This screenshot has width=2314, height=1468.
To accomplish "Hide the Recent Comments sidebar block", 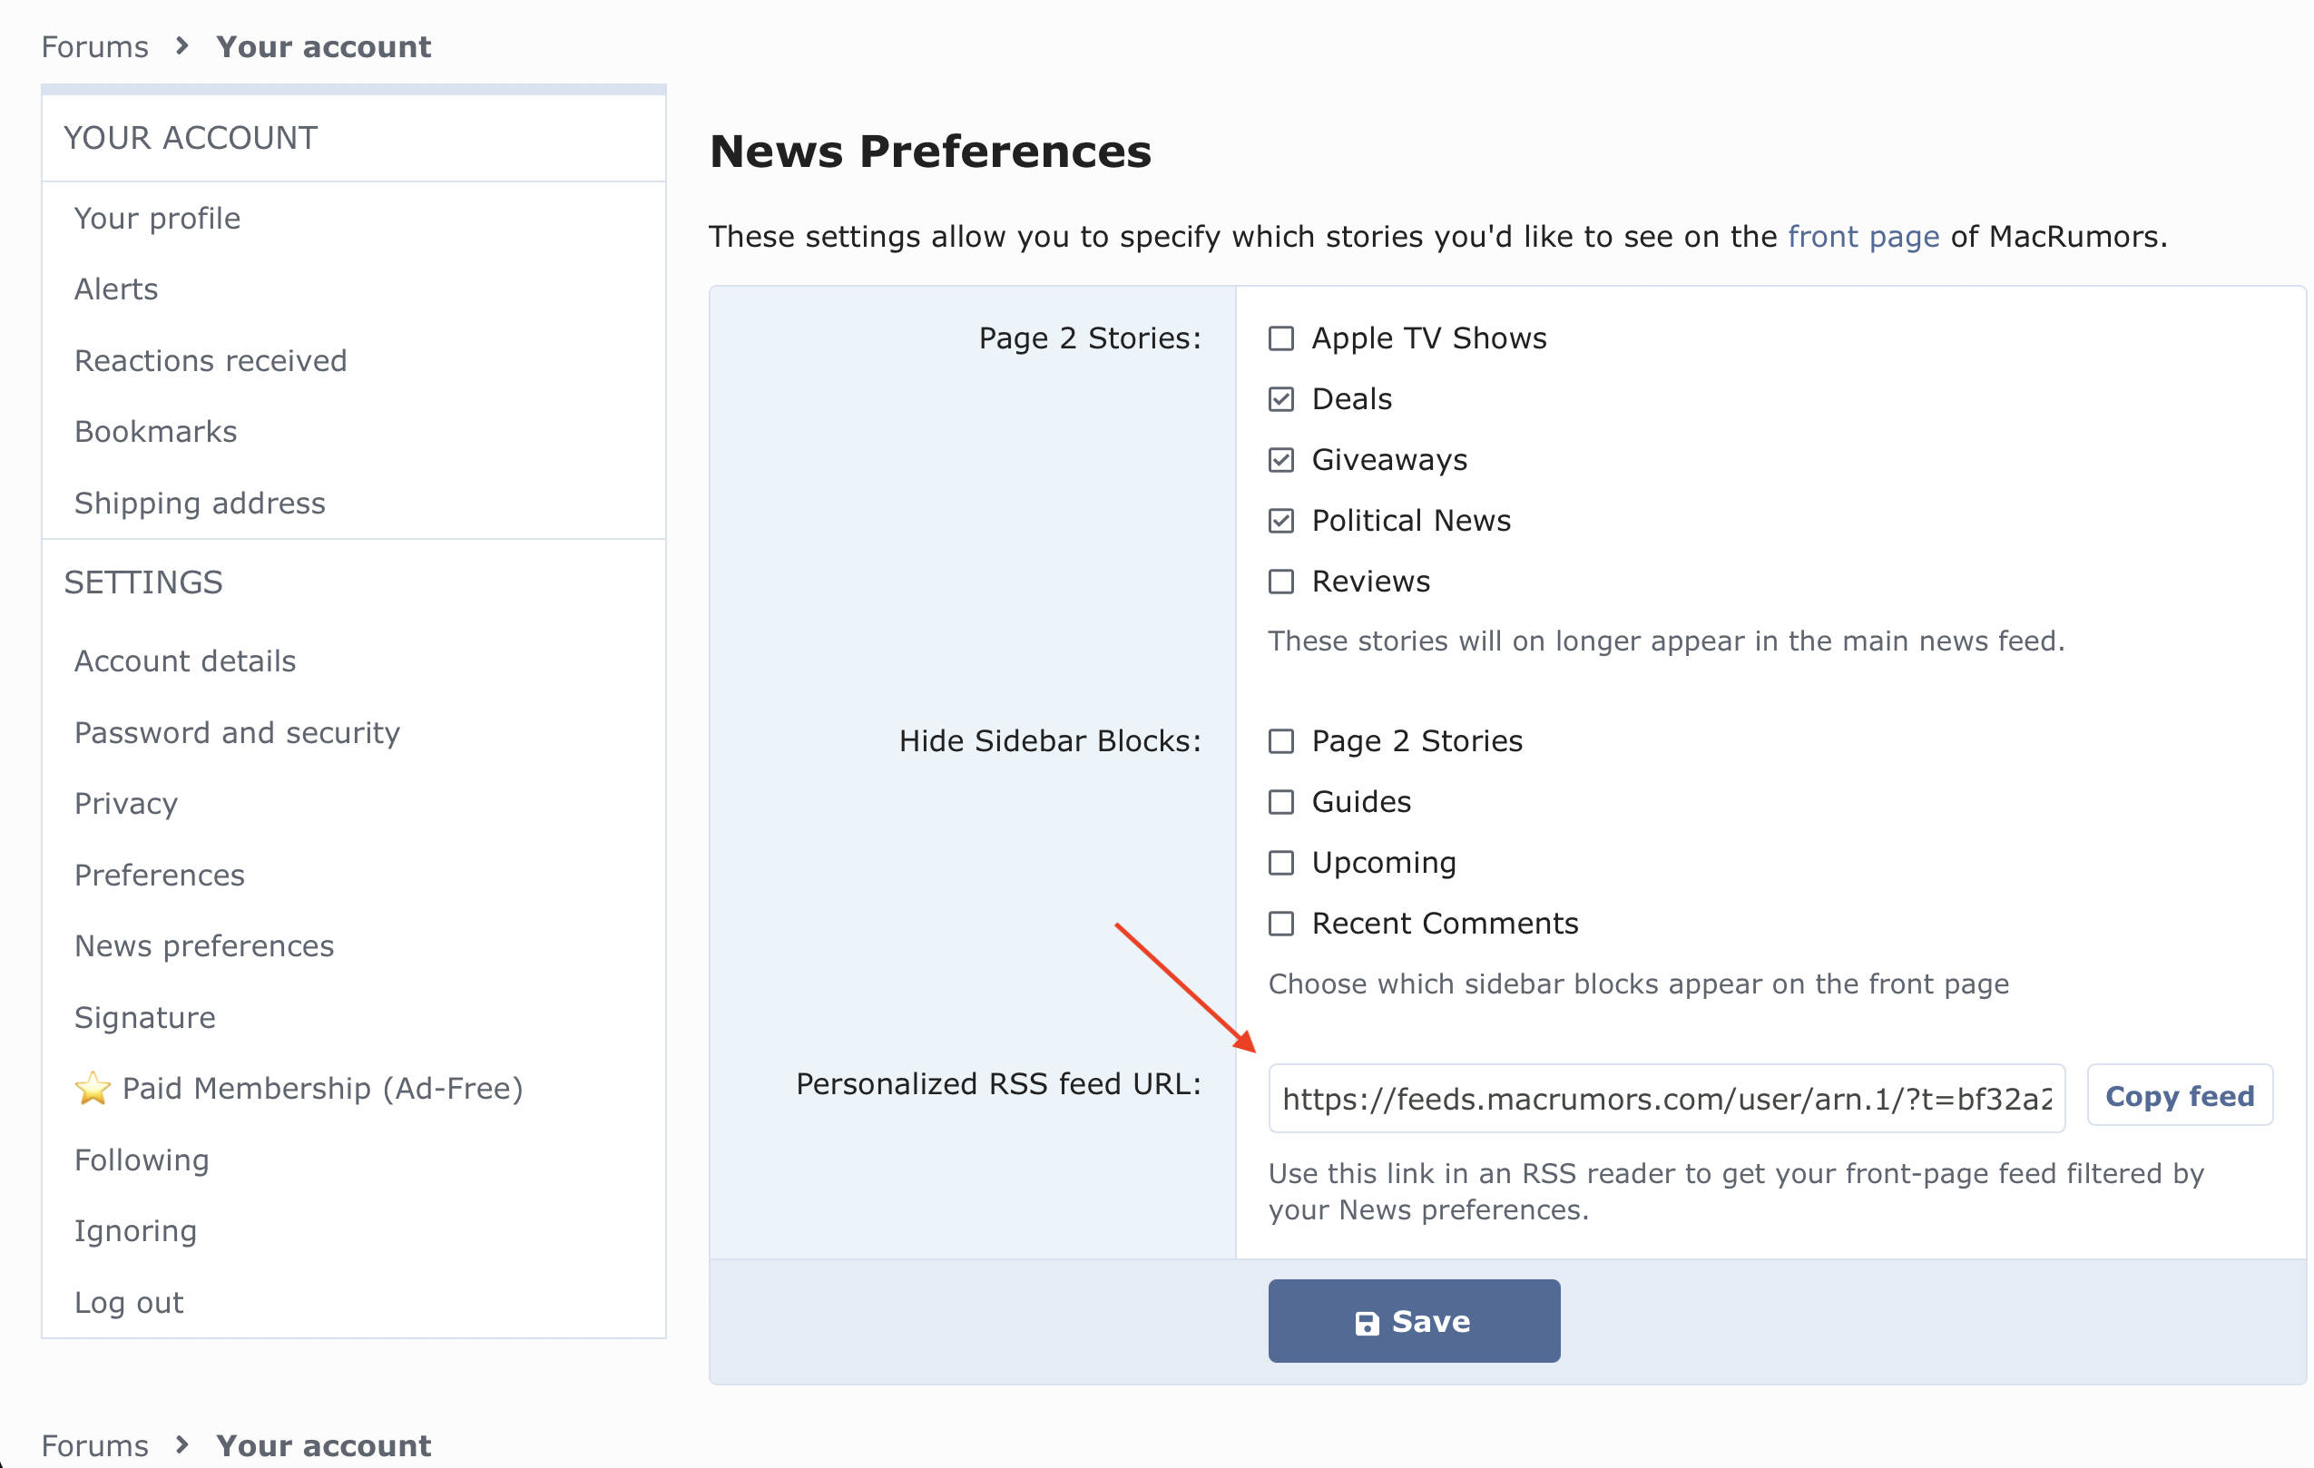I will pos(1281,924).
